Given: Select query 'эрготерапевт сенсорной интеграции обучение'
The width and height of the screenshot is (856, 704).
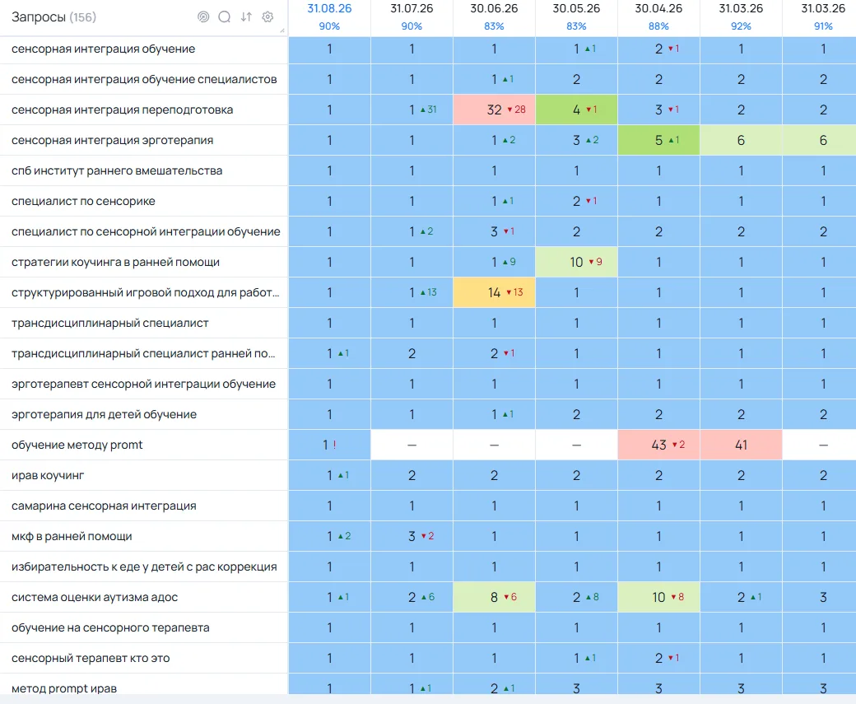Looking at the screenshot, I should point(143,385).
